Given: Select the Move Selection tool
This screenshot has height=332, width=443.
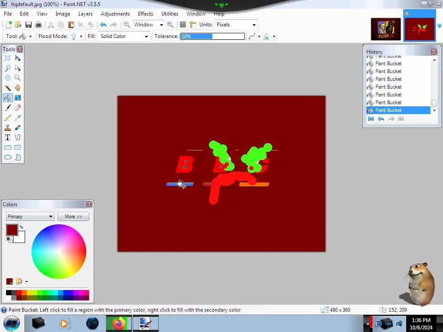Looking at the screenshot, I should 17,68.
